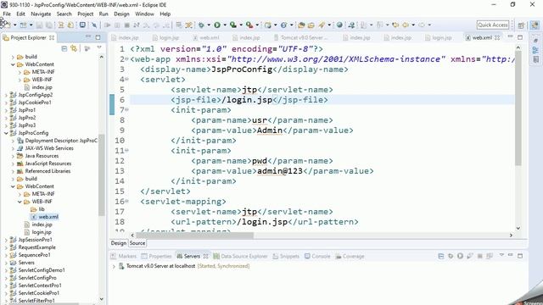Expand the JspCookiePro1 project
Image resolution: width=543 pixels, height=305 pixels.
click(6, 103)
